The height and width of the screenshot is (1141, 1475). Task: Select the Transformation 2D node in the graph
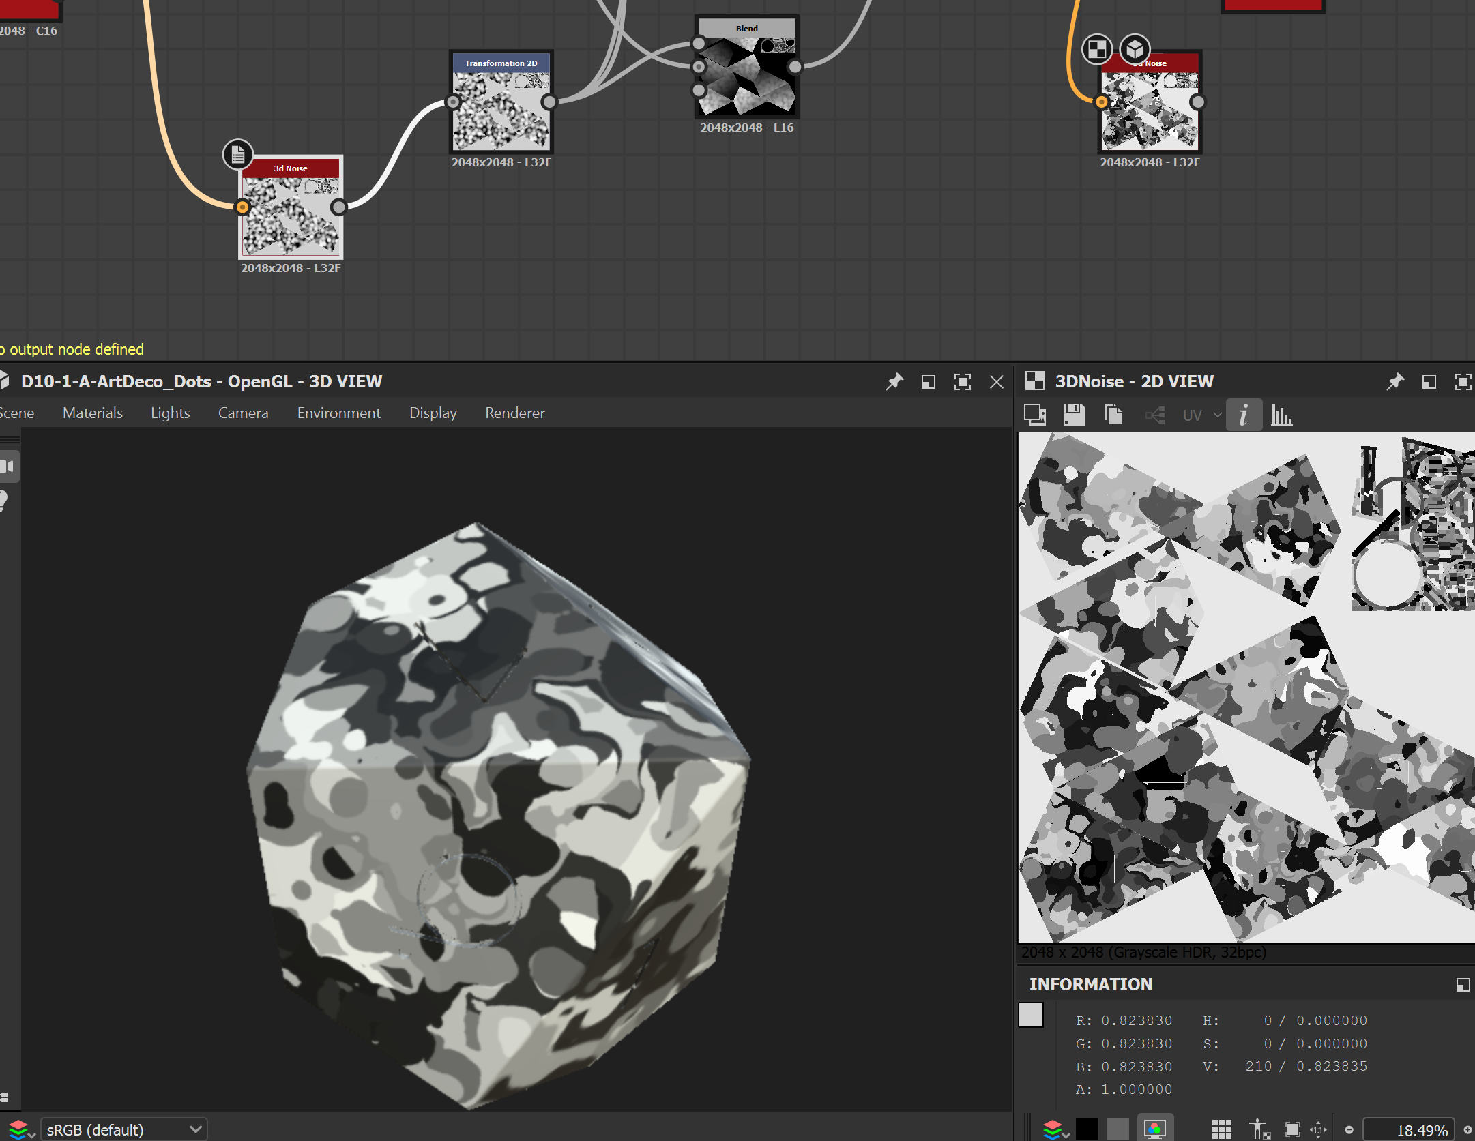(x=501, y=102)
